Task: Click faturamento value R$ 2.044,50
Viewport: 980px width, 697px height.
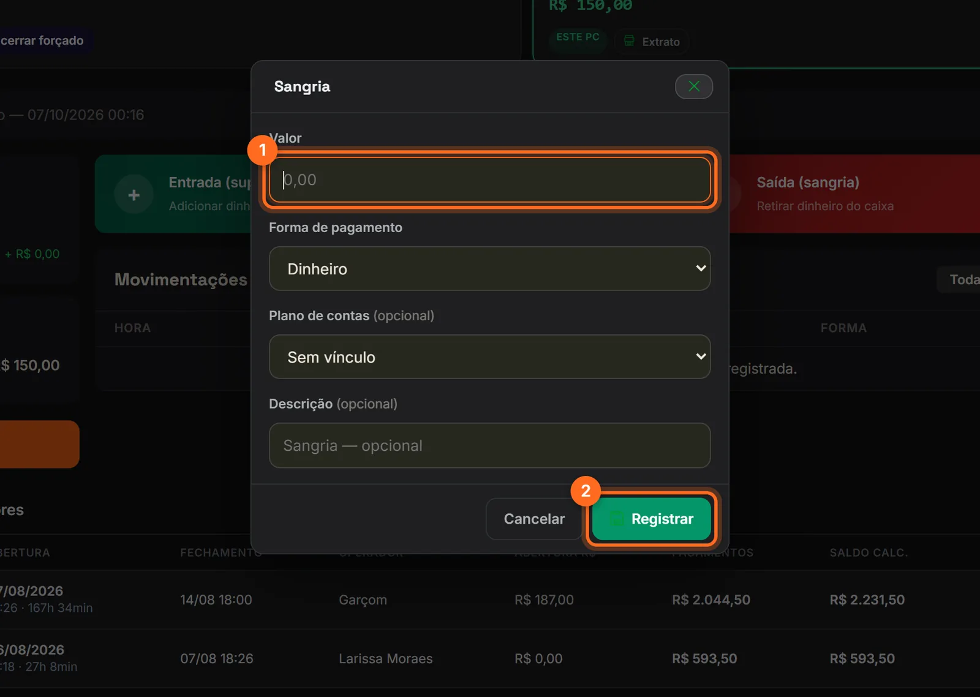Action: (710, 600)
